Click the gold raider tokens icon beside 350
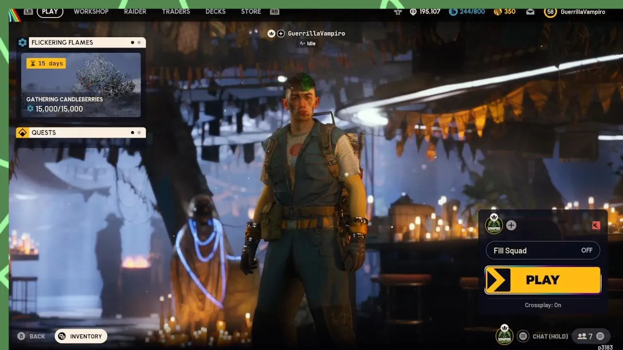 [x=497, y=11]
